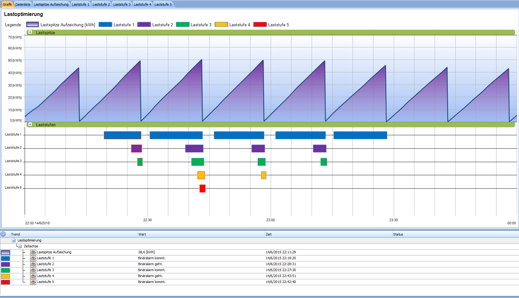Collapse the Laststufen chart section
This screenshot has width=519, height=298.
pos(30,124)
